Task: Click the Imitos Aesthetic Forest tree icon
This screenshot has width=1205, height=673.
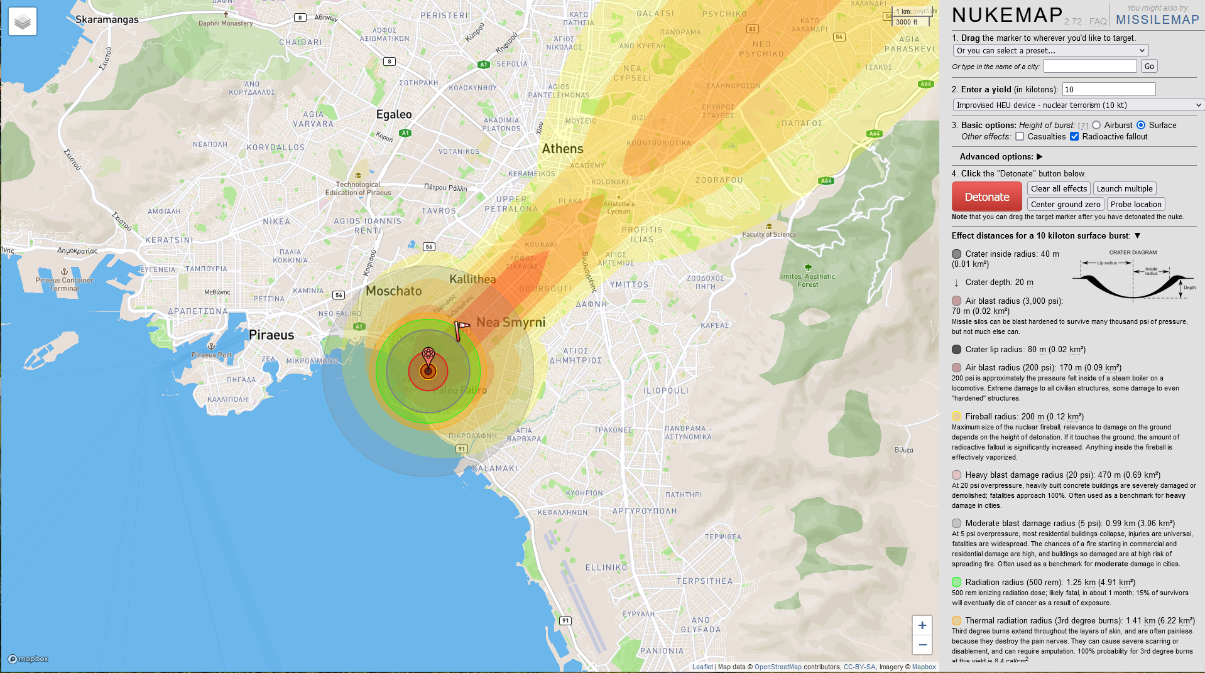Action: pos(808,268)
